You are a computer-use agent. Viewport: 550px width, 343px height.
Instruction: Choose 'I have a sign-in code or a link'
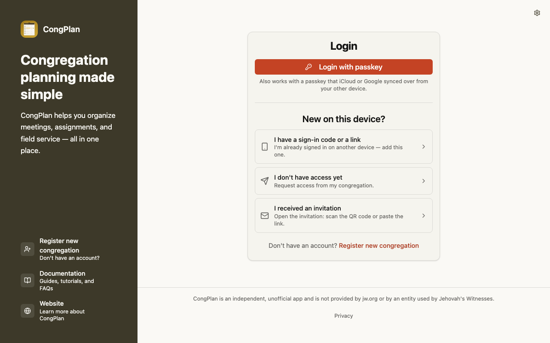[344, 147]
